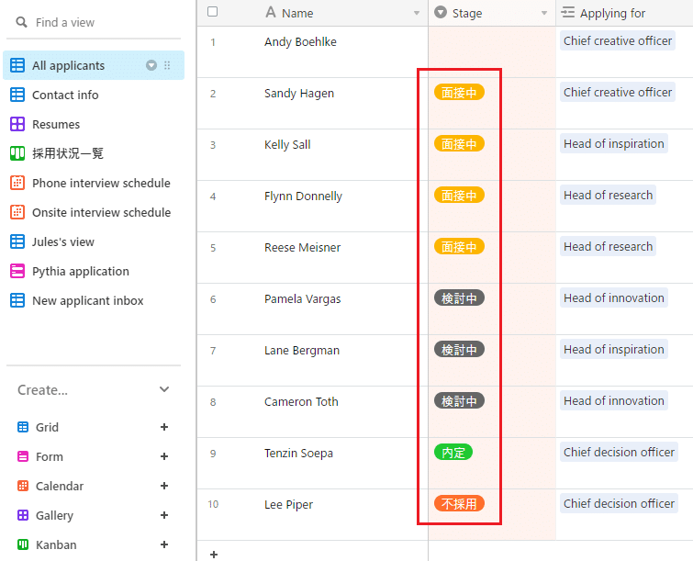
Task: Click the Create... label
Action: click(x=42, y=390)
